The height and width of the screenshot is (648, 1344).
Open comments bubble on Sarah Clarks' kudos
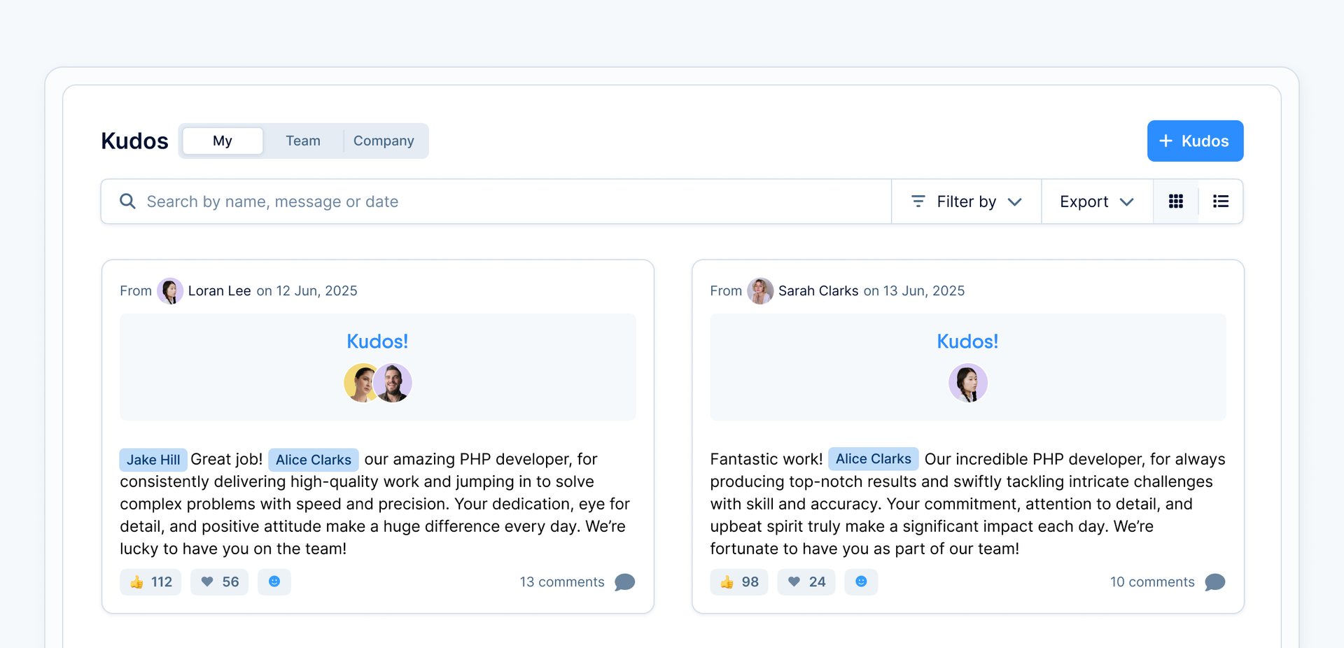(1214, 582)
